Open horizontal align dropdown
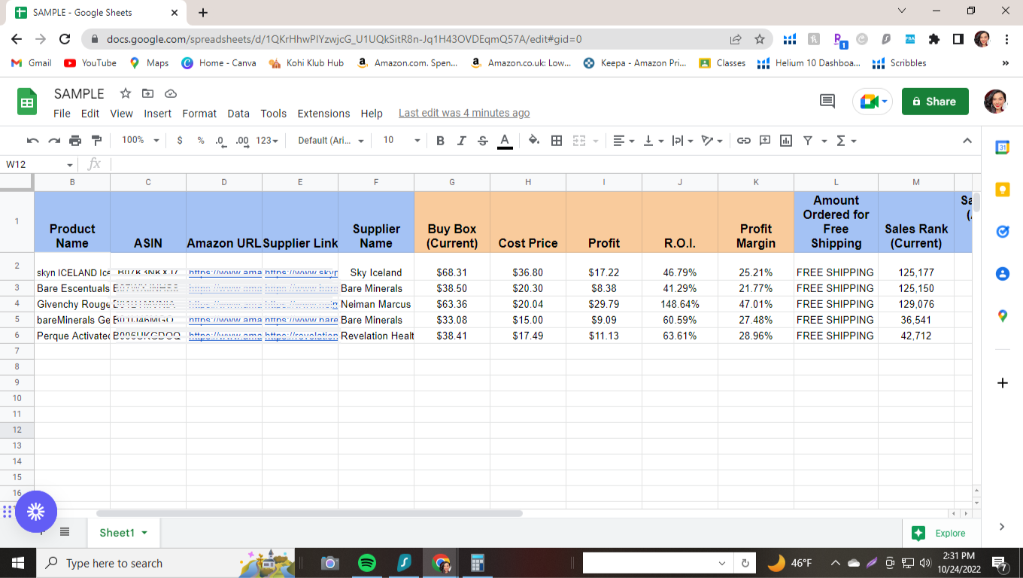The height and width of the screenshot is (578, 1023). click(624, 141)
